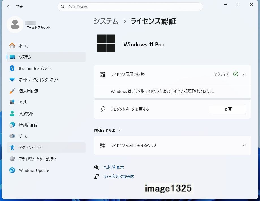This screenshot has width=260, height=201.
Task: Click the ヘルプを表示 link
Action: tap(113, 167)
